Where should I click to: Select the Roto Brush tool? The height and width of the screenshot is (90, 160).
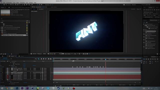point(29,5)
